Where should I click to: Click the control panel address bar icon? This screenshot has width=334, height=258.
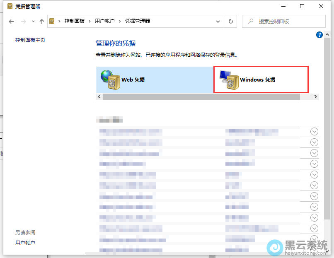click(x=52, y=21)
